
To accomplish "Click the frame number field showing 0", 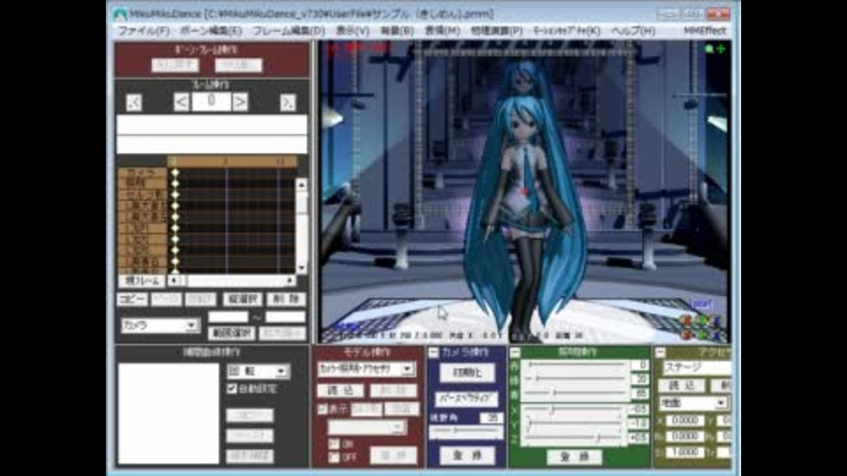I will coord(211,100).
